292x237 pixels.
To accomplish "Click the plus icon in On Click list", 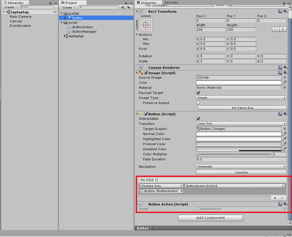I will pyautogui.click(x=275, y=198).
